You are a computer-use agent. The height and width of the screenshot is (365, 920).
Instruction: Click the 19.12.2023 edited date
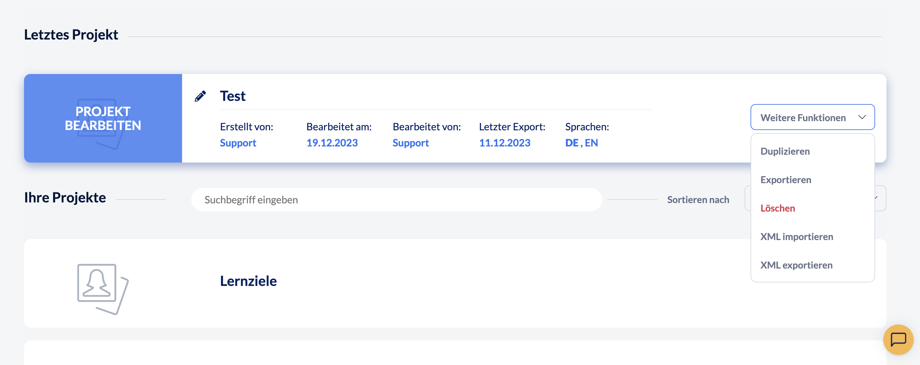pyautogui.click(x=332, y=143)
